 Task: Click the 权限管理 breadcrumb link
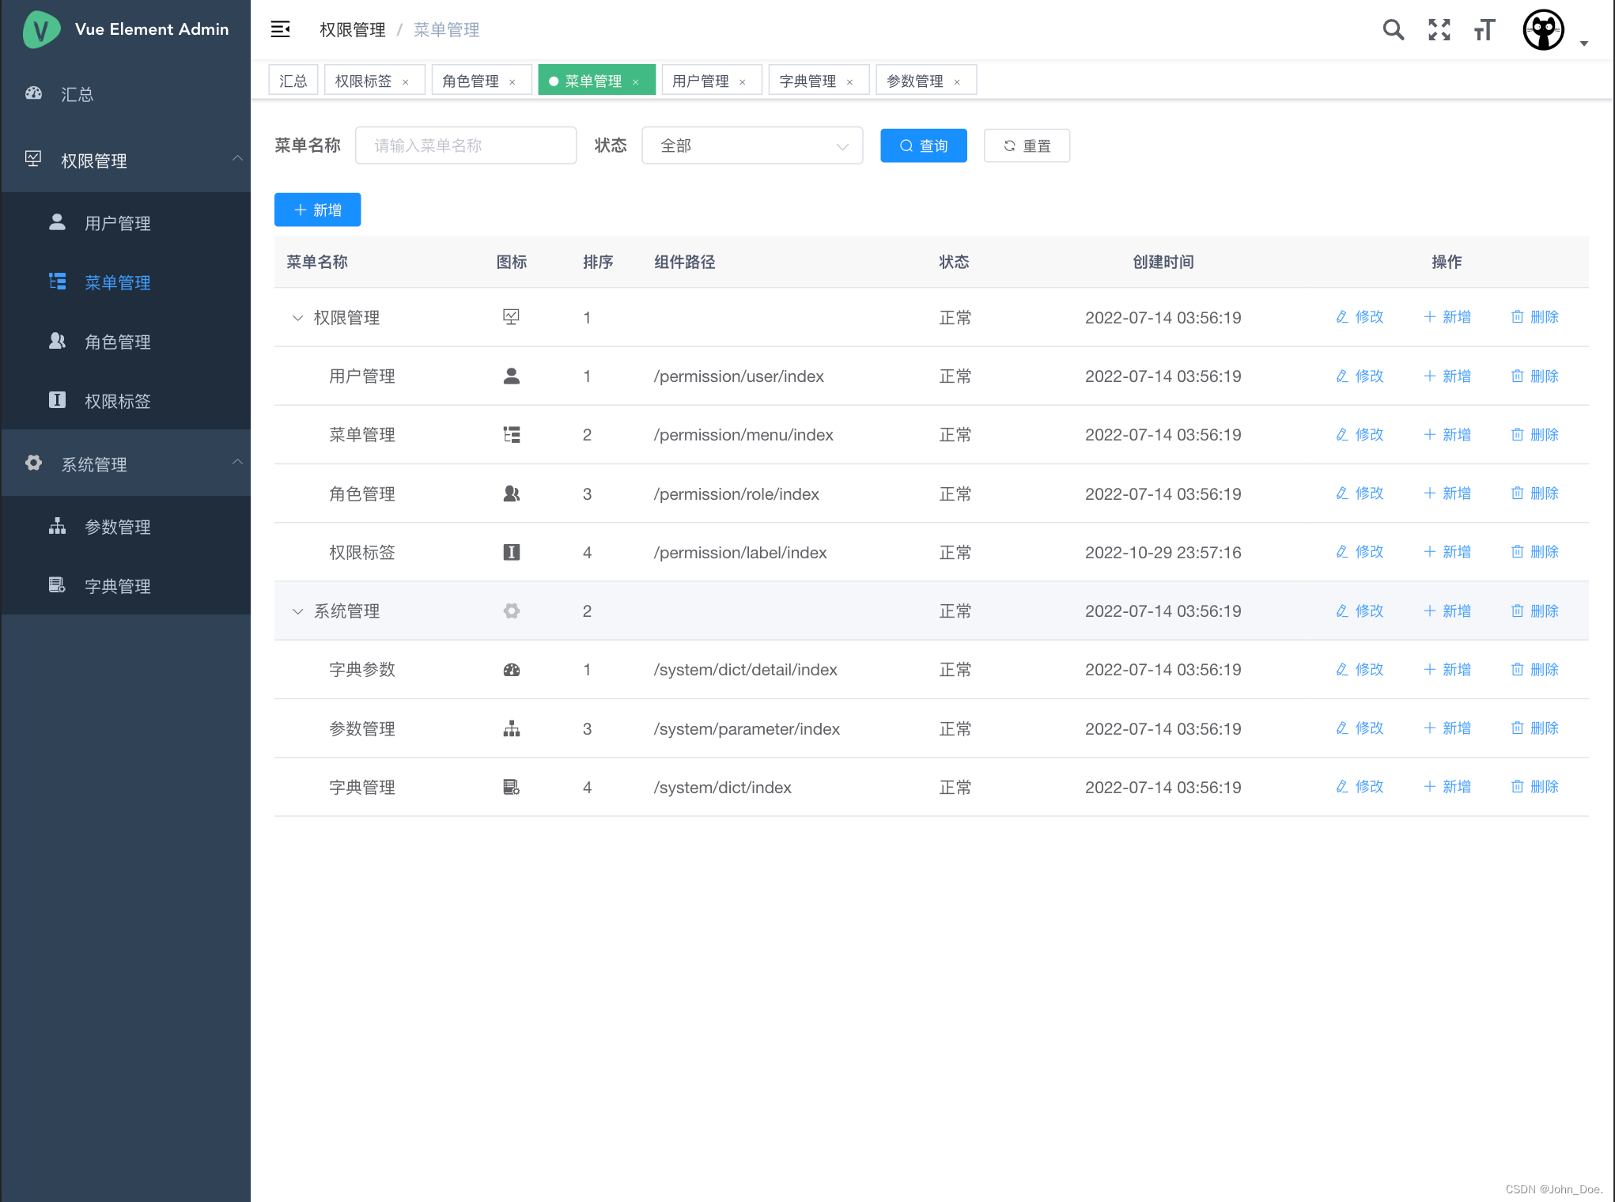click(353, 30)
